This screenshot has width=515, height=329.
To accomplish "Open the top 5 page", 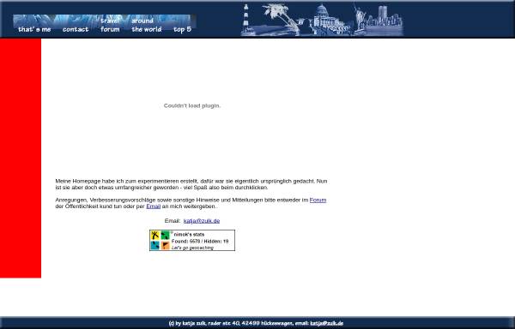I will click(182, 29).
